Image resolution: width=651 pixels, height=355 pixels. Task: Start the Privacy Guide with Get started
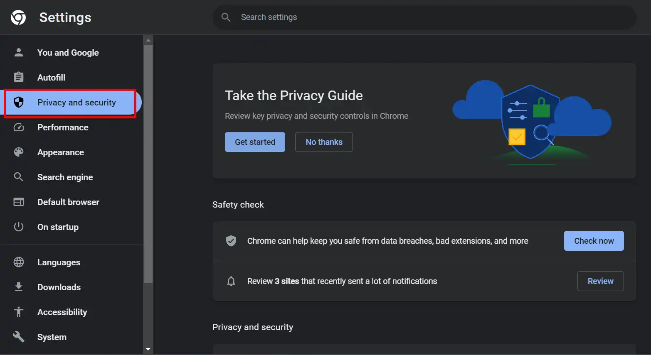pos(255,142)
